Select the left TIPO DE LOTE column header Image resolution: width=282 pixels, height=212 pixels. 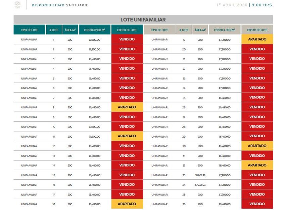30,30
